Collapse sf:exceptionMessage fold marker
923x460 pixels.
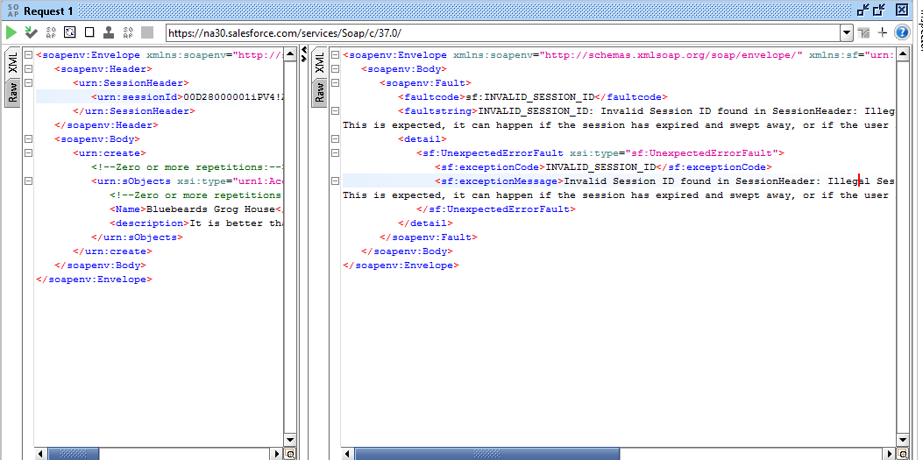pos(335,181)
